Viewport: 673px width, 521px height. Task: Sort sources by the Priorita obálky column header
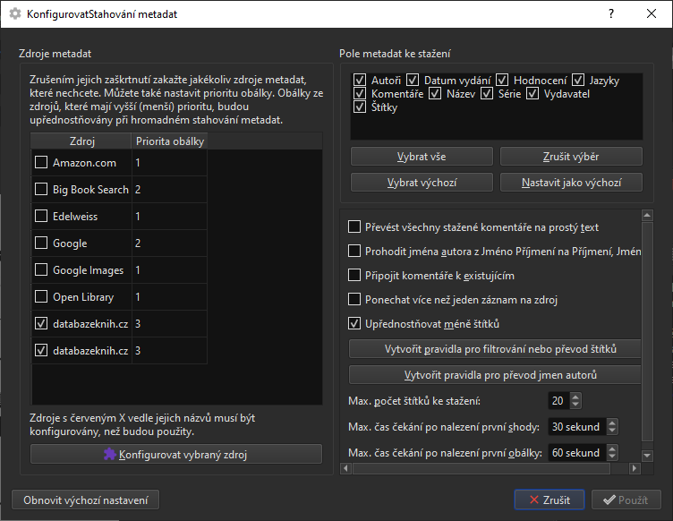tap(170, 141)
